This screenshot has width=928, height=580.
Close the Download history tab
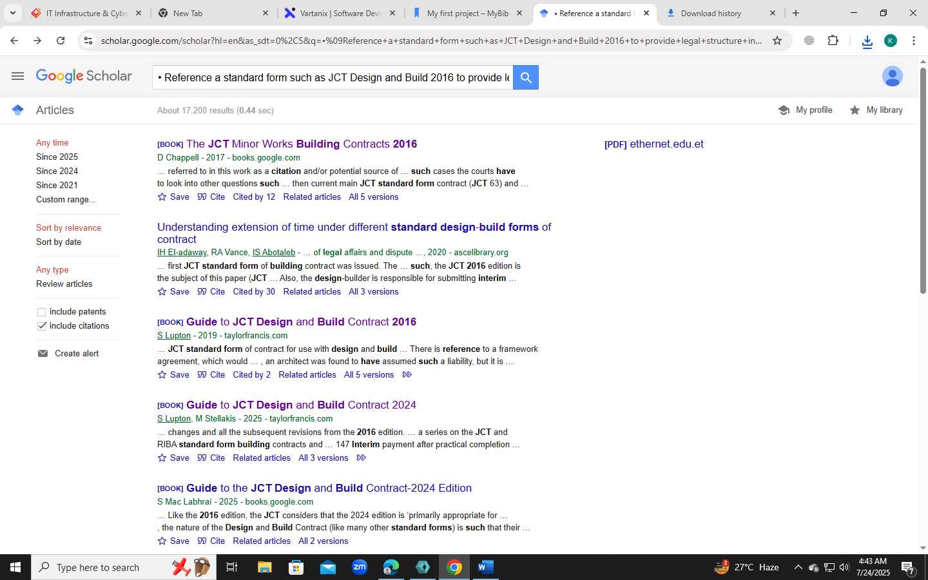773,13
